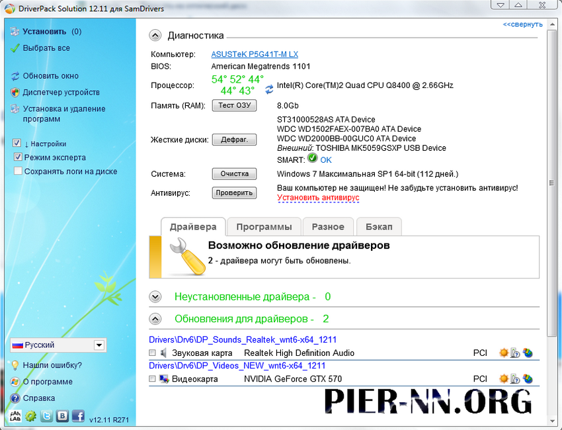This screenshot has width=562, height=430.
Task: Toggle the Настройки checkbox
Action: 17,143
